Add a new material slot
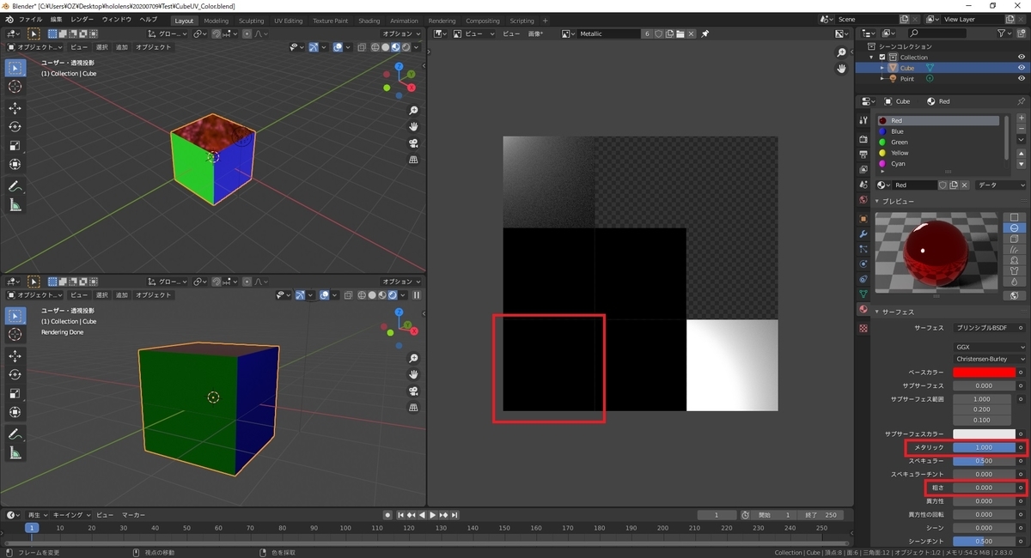1031x558 pixels. click(x=1021, y=120)
